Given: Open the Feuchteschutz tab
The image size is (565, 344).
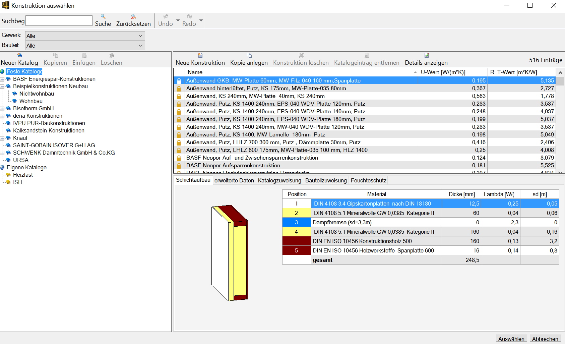Looking at the screenshot, I should pyautogui.click(x=368, y=180).
